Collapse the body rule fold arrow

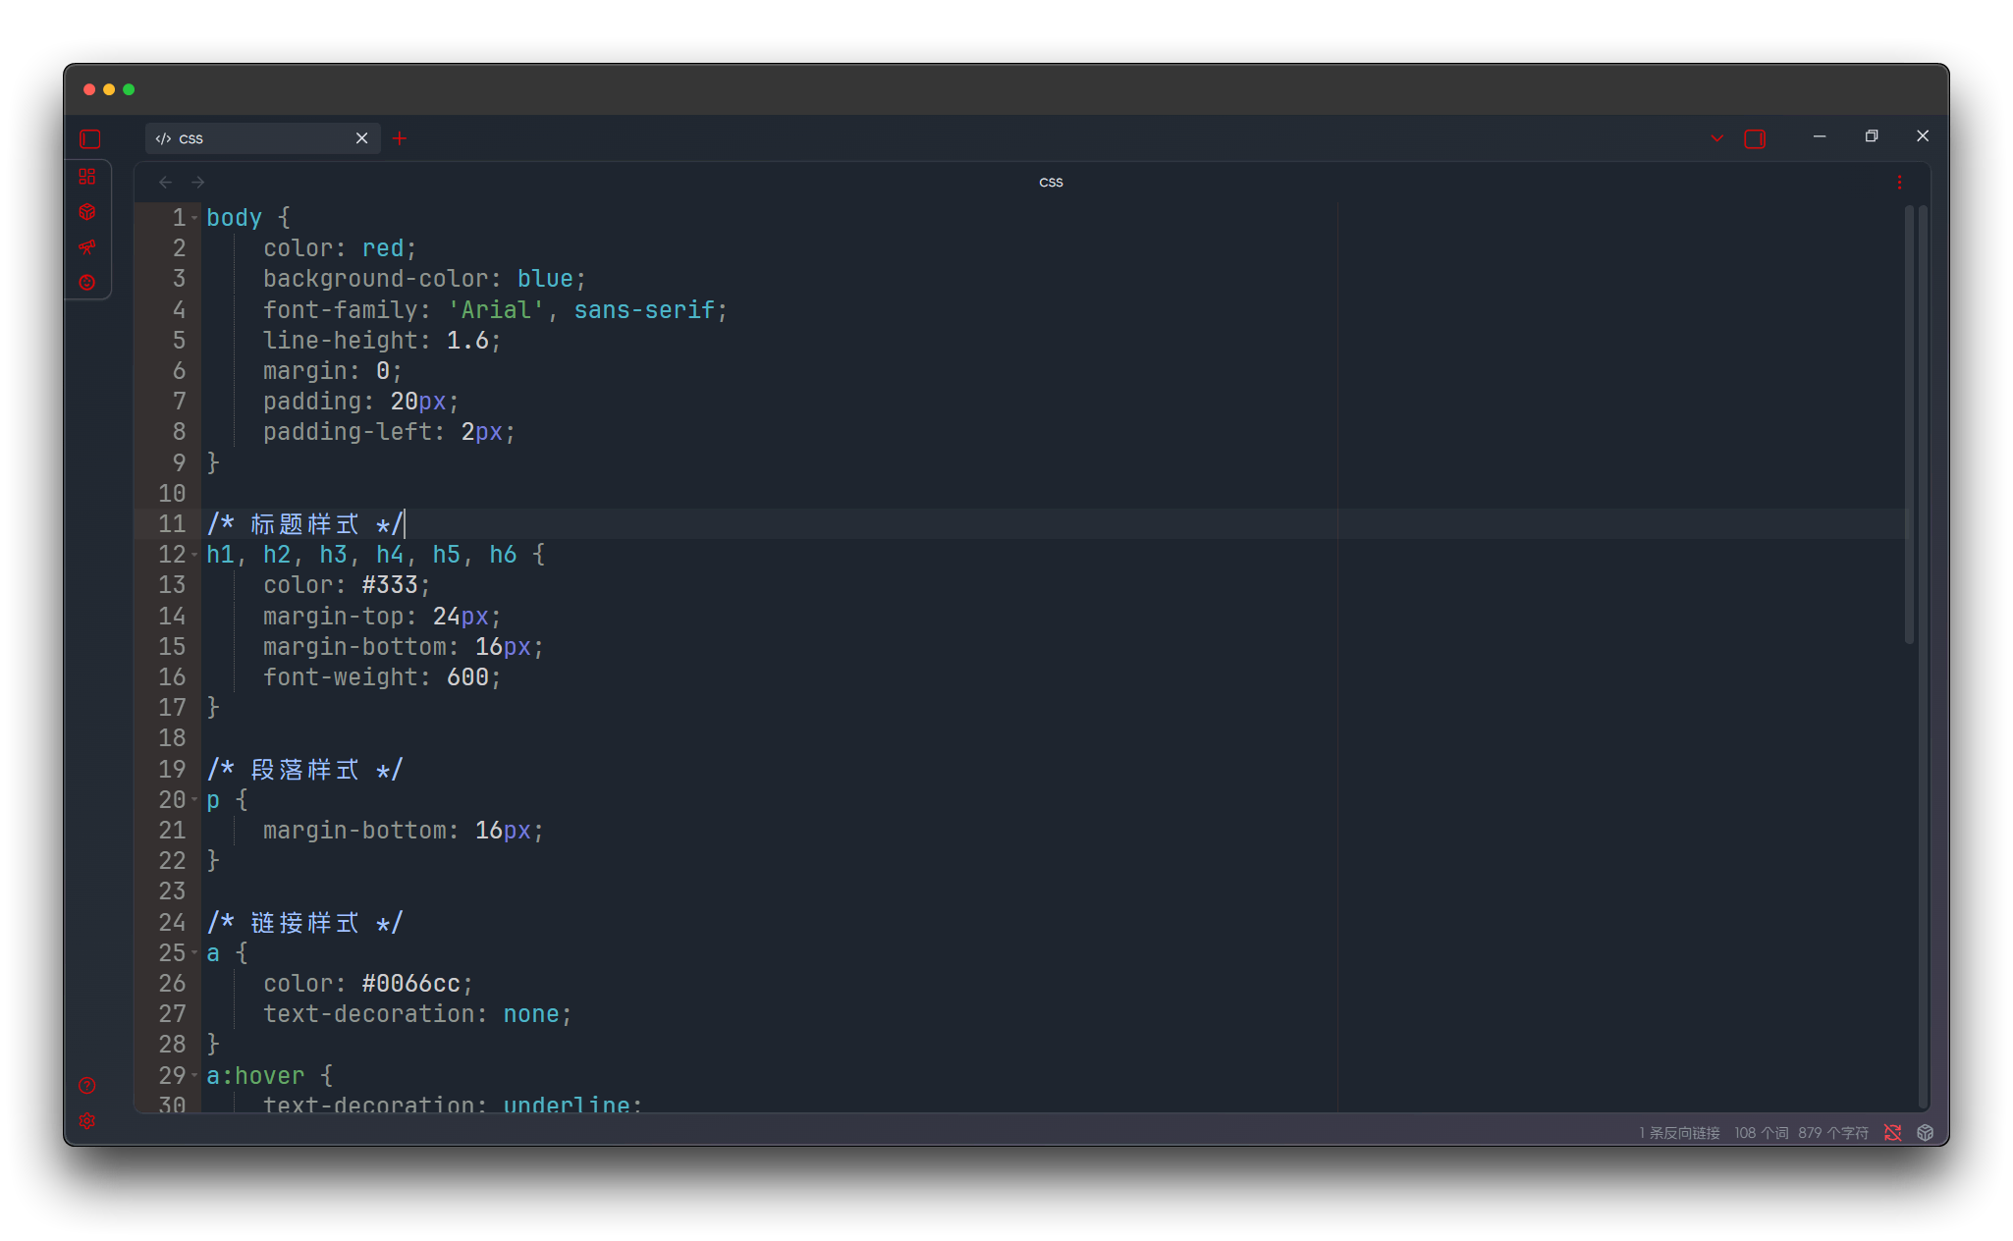click(194, 218)
